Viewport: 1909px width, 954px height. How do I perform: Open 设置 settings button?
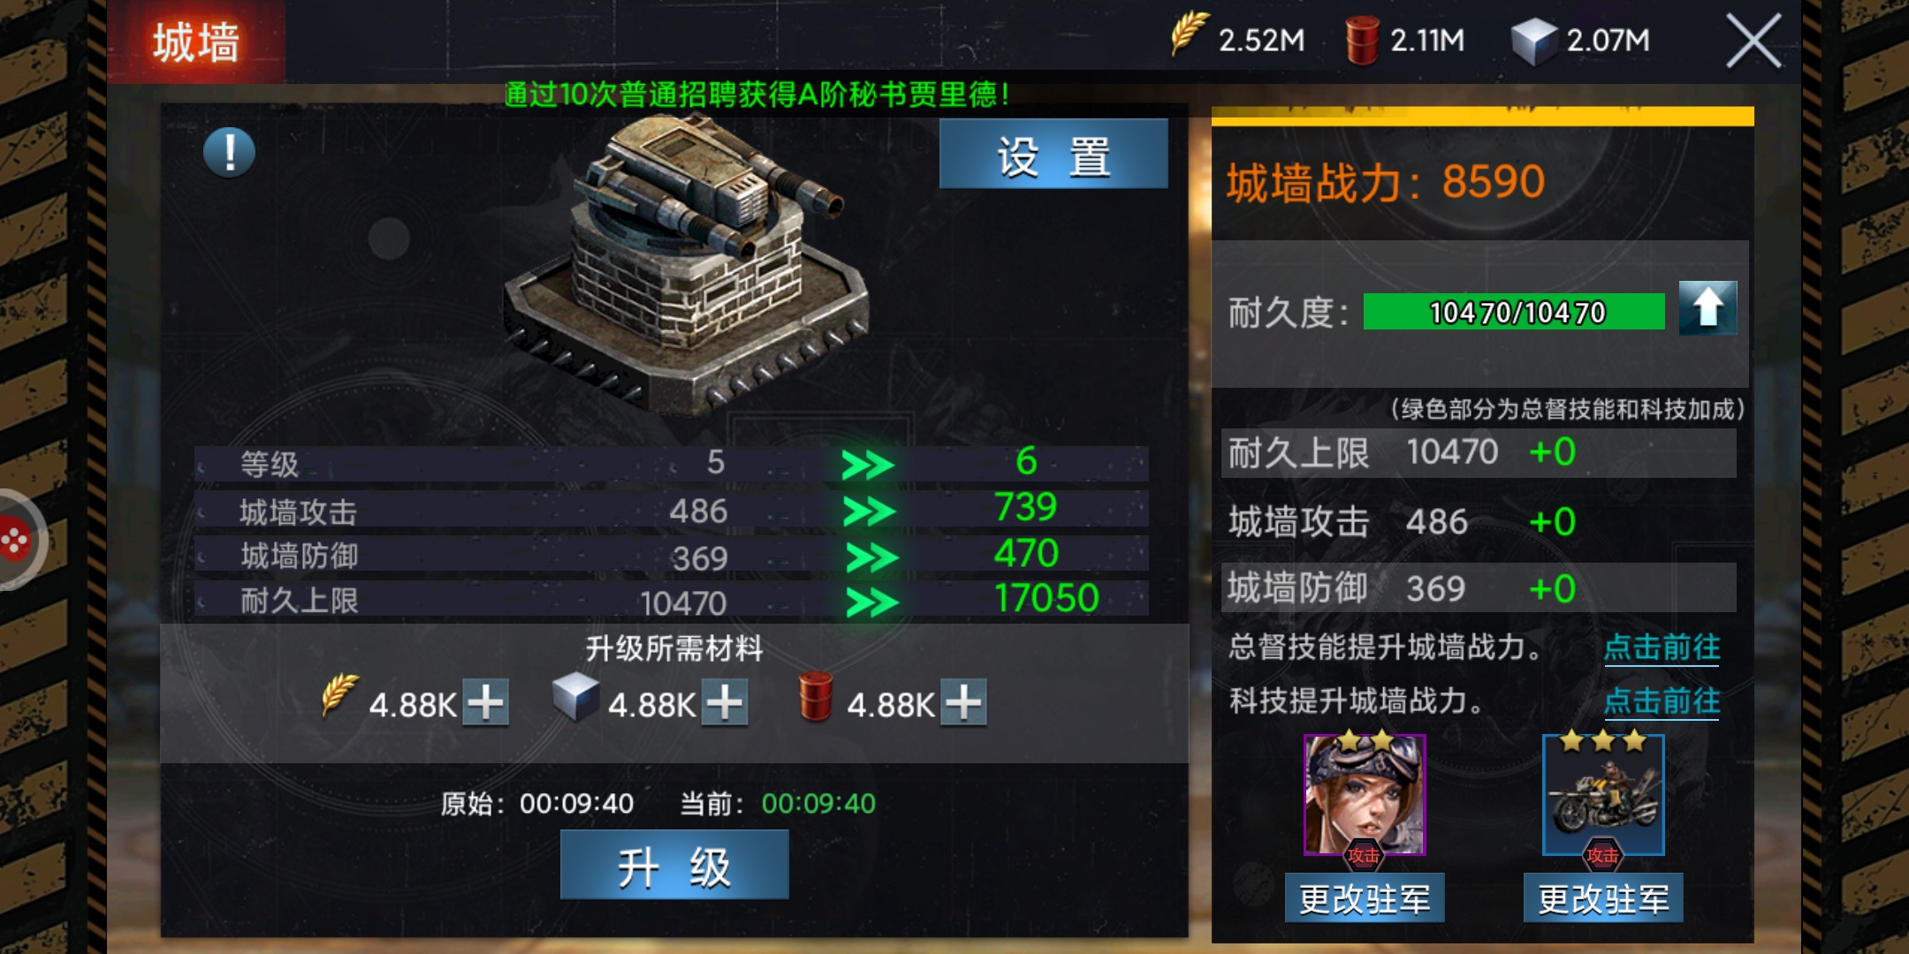coord(1053,155)
